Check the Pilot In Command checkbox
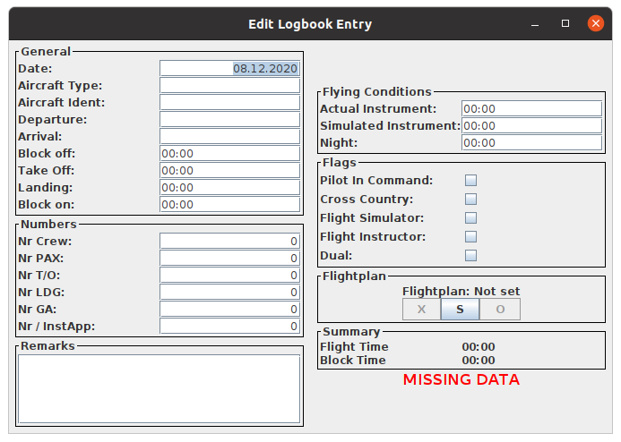Image resolution: width=621 pixels, height=442 pixels. [470, 181]
